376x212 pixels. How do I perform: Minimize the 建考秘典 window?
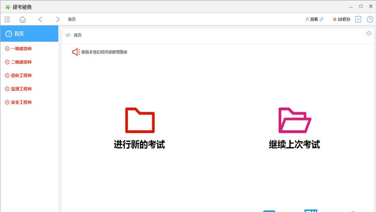(x=351, y=7)
